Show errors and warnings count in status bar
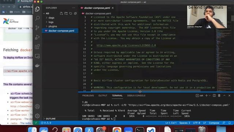 [x=46, y=123]
